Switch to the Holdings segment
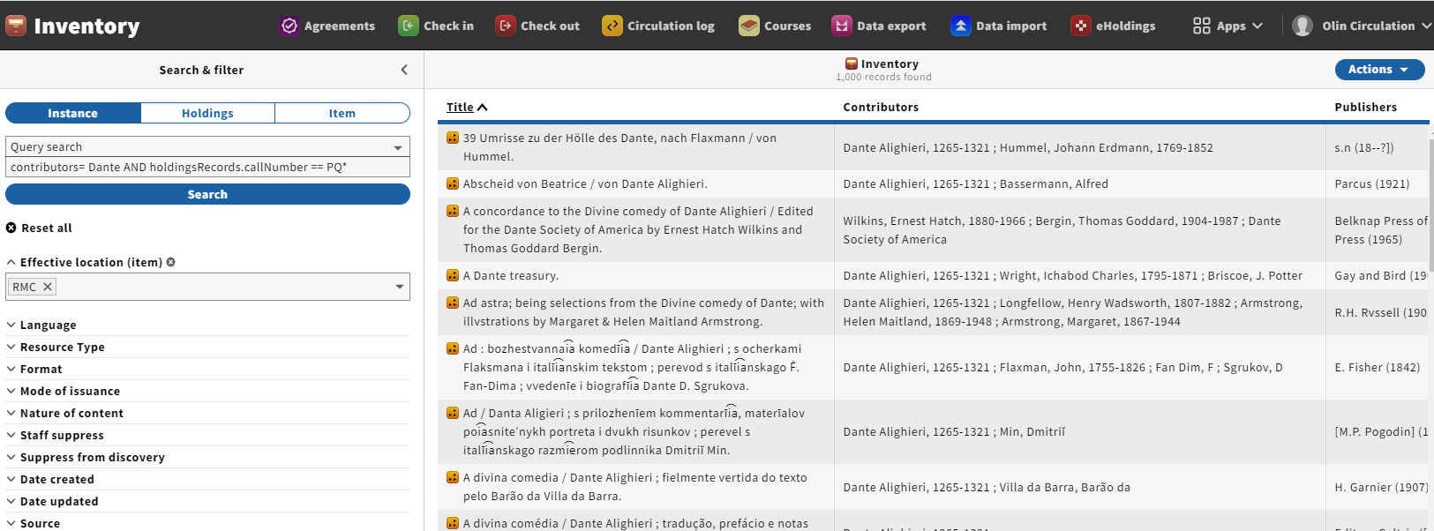The image size is (1434, 531). [207, 113]
